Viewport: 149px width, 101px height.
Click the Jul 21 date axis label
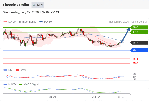tap(53, 97)
